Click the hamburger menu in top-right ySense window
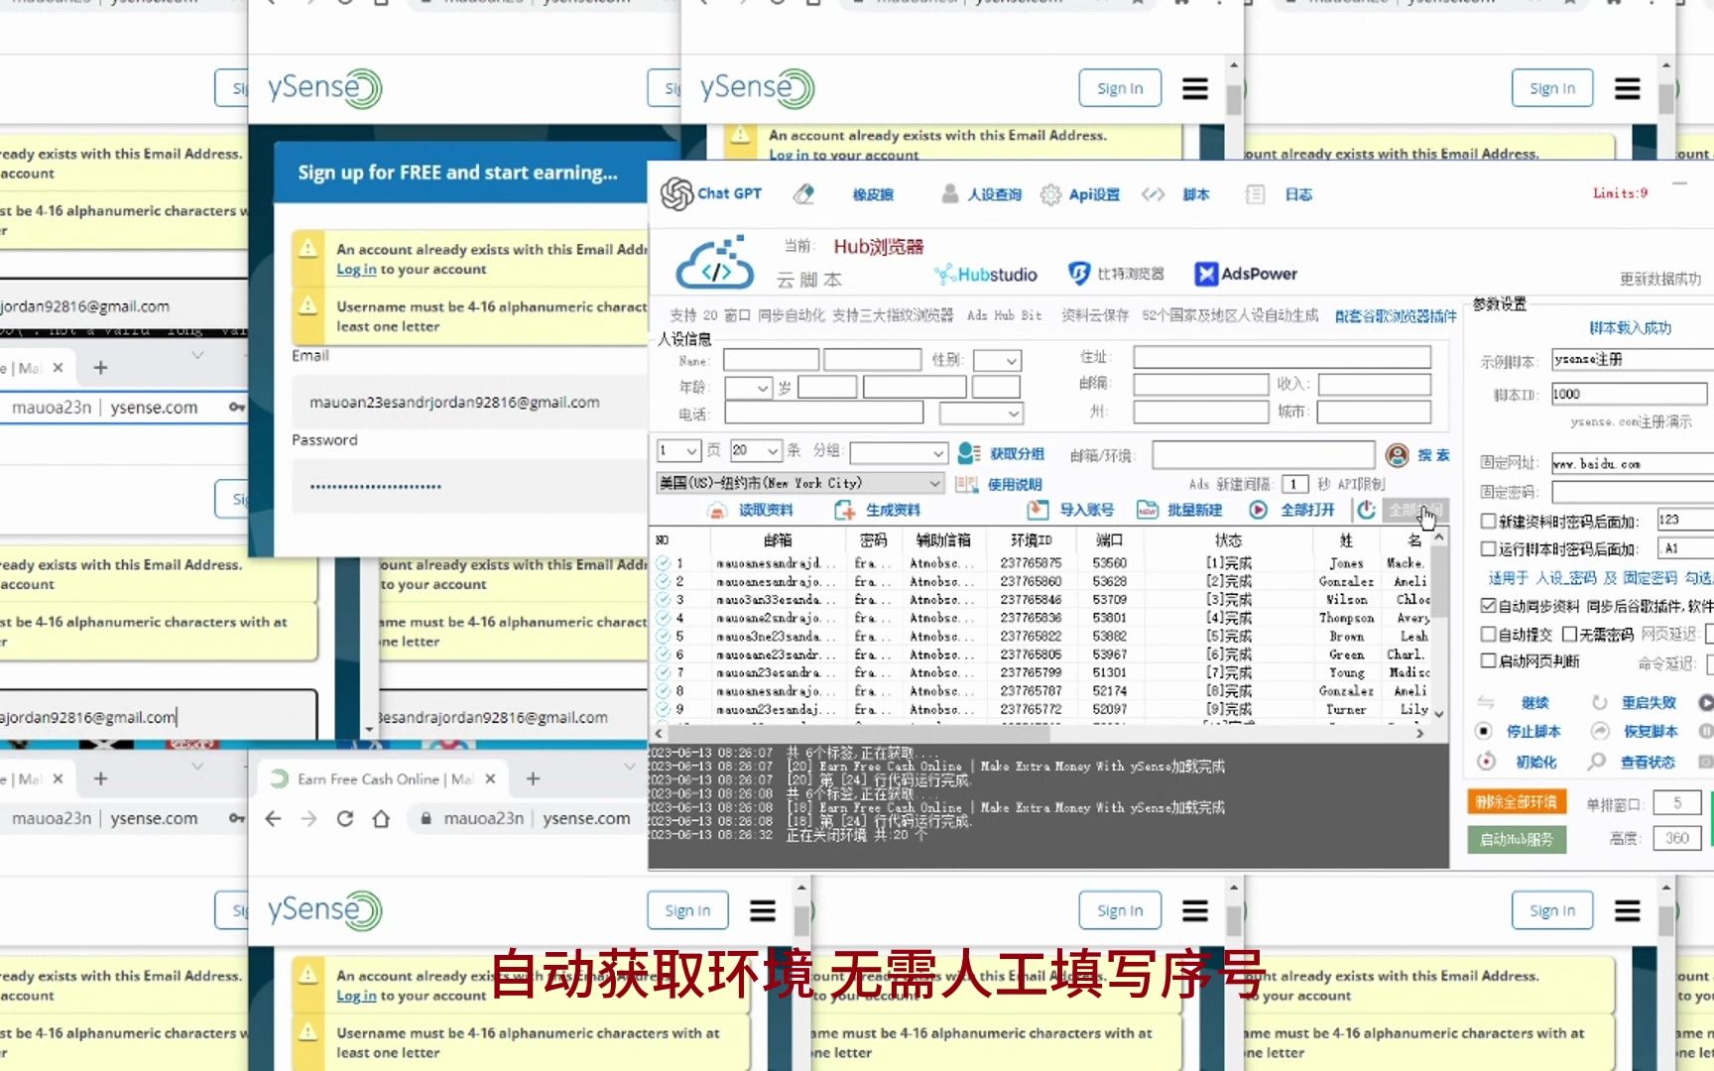The width and height of the screenshot is (1714, 1071). tap(1628, 89)
